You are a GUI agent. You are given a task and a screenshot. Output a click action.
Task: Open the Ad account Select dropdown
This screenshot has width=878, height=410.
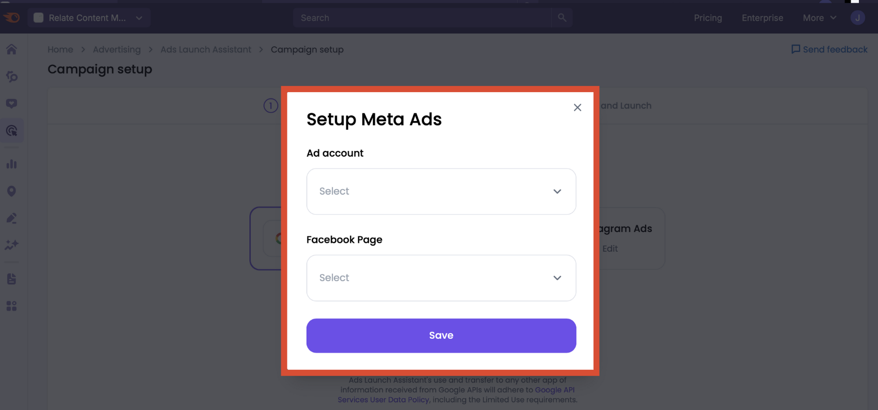point(441,191)
